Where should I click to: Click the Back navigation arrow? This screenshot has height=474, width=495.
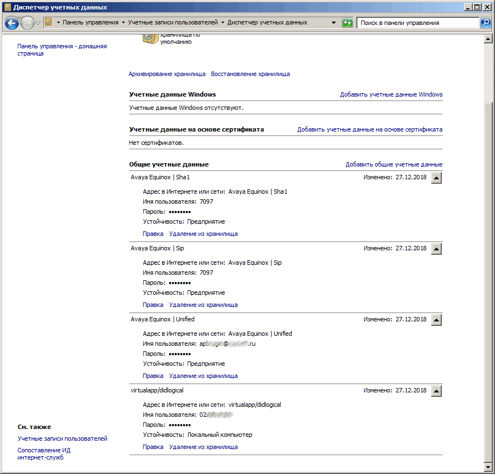[12, 23]
